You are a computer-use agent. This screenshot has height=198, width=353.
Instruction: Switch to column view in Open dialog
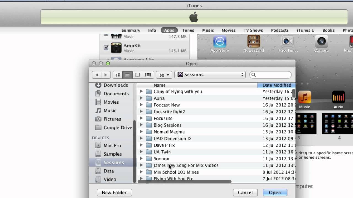point(137,75)
